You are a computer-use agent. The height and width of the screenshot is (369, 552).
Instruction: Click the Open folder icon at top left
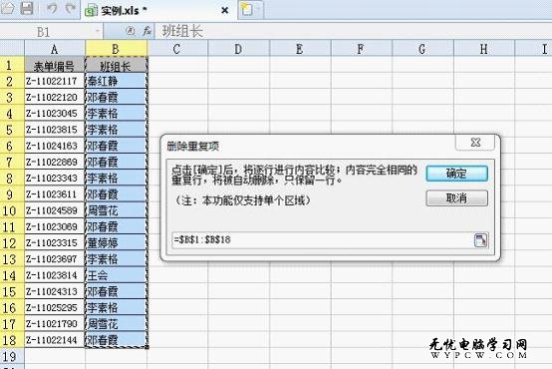(x=7, y=8)
